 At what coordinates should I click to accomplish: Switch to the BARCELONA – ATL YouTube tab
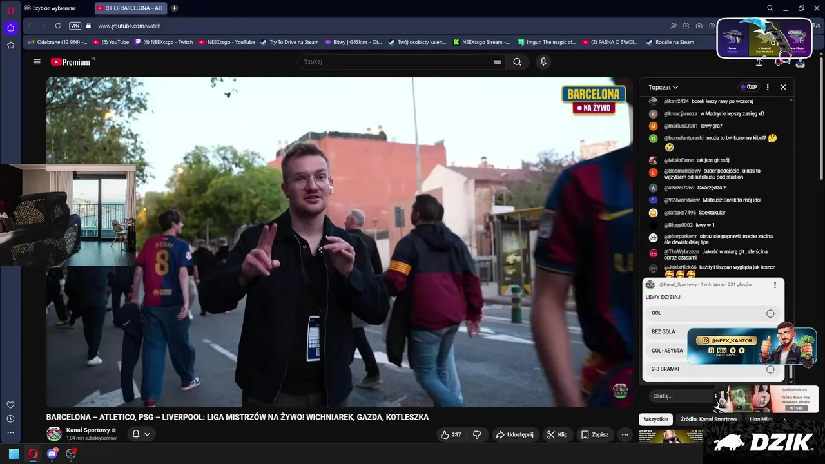[132, 8]
